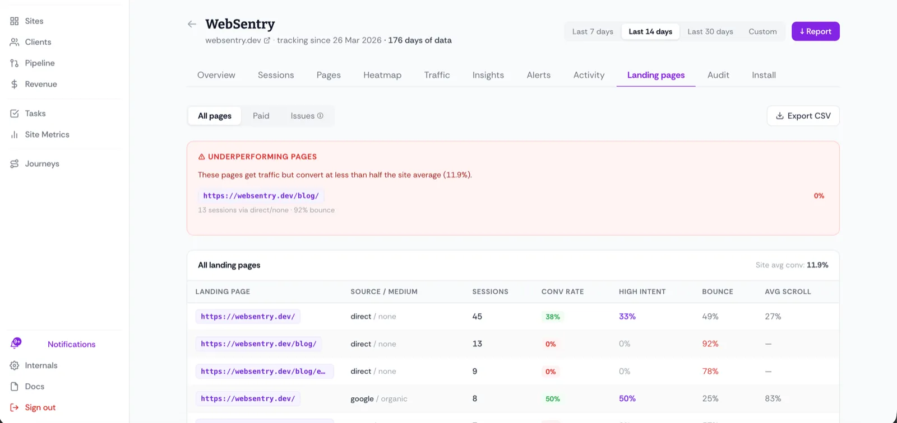Click the Revenue dollar icon
The image size is (897, 423).
click(15, 84)
